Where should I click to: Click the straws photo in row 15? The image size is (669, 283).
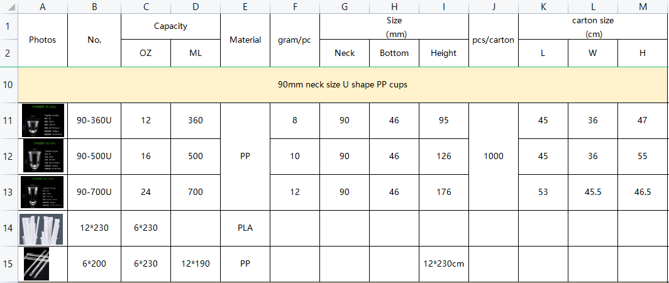36,264
